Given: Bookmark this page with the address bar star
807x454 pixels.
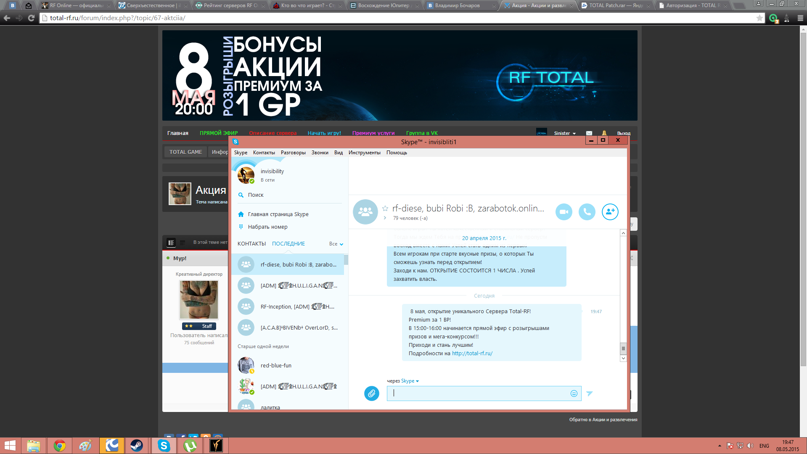Looking at the screenshot, I should coord(759,18).
